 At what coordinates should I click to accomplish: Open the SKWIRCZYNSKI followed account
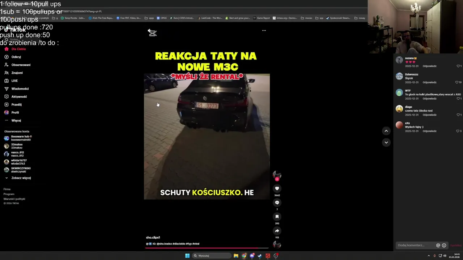tap(17, 170)
